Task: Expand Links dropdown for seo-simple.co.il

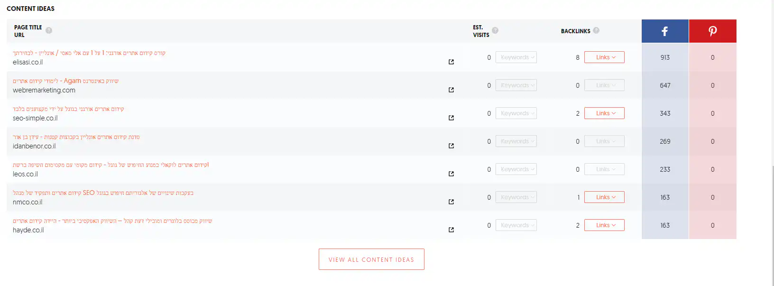Action: [604, 113]
